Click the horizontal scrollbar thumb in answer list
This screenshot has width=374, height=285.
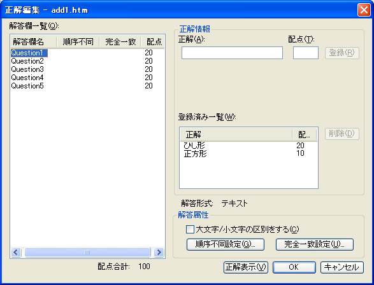(87, 252)
